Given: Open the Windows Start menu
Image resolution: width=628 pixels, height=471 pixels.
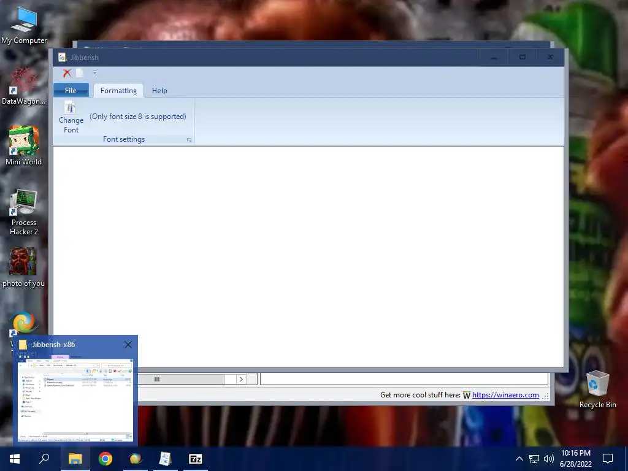Looking at the screenshot, I should 15,459.
